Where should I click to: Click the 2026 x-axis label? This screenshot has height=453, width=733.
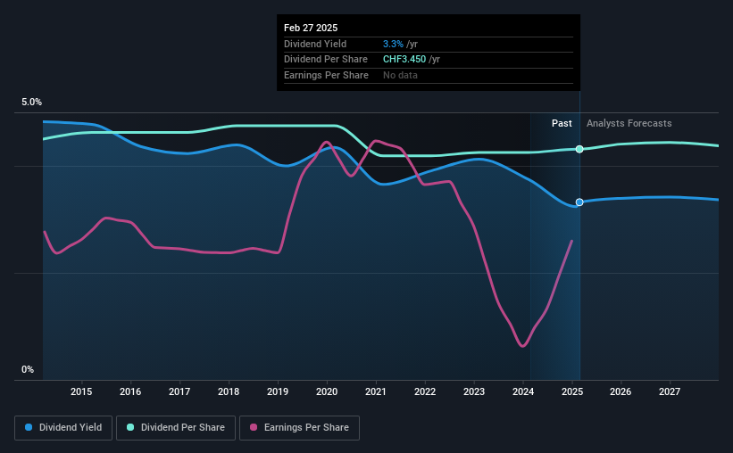click(621, 391)
